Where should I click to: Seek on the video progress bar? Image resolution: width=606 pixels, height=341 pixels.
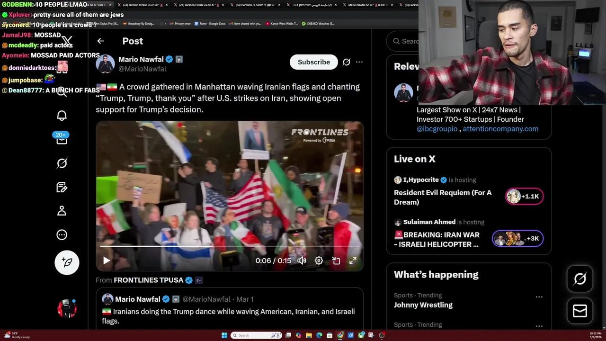[230, 247]
